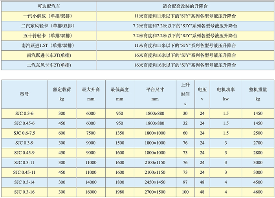Image resolution: width=275 pixels, height=198 pixels.
Task: Click the column header 上升时间 s
Action: tap(185, 94)
